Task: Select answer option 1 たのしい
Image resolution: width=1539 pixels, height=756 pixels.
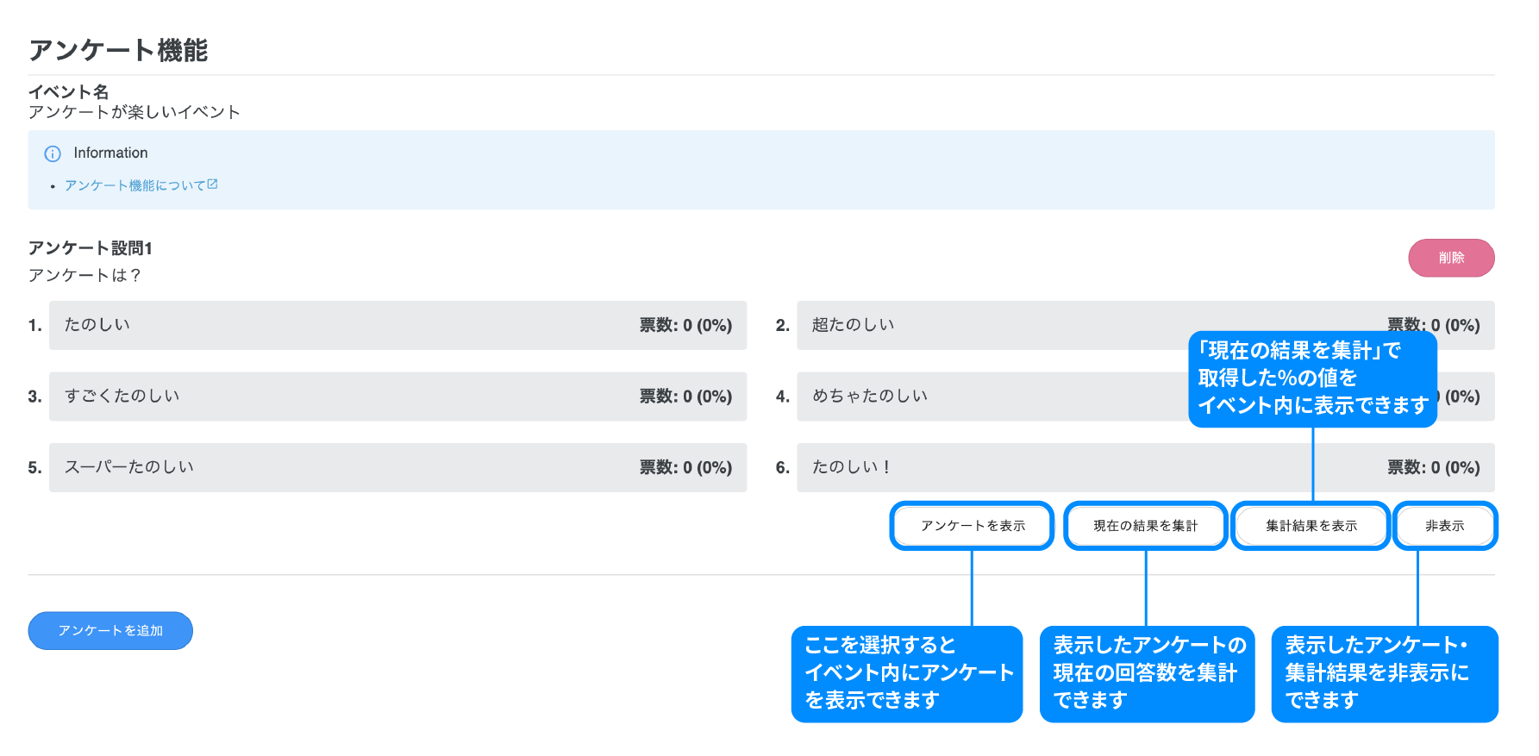Action: 397,325
